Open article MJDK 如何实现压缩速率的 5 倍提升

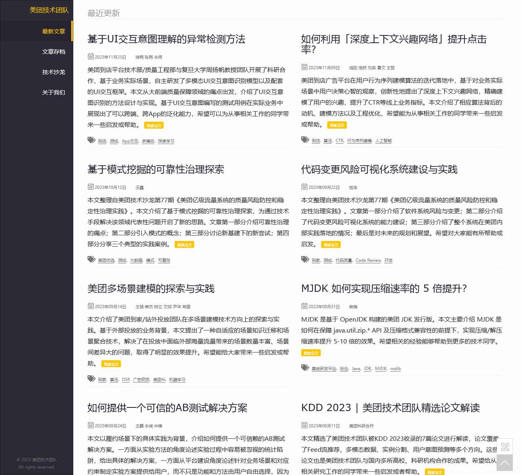pyautogui.click(x=384, y=289)
